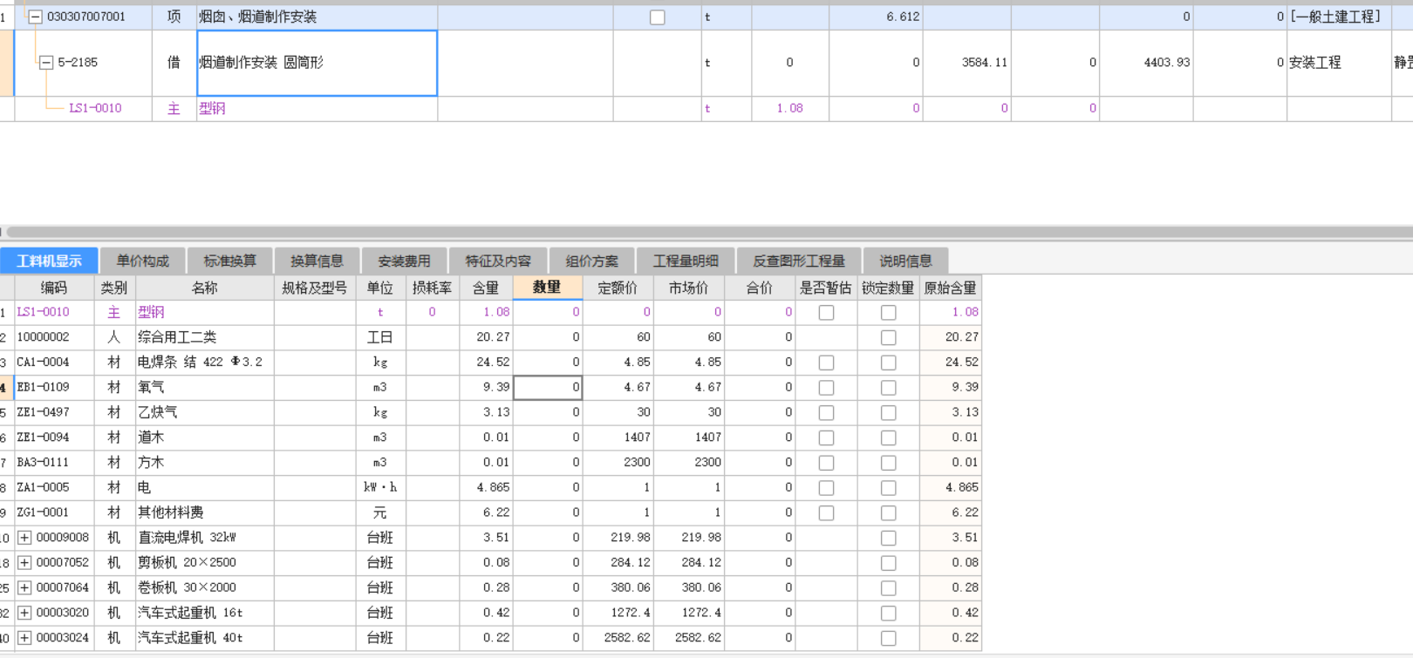Toggle 是否暂估 checkbox for 其他材料费 row
The height and width of the screenshot is (658, 1413).
tap(826, 513)
